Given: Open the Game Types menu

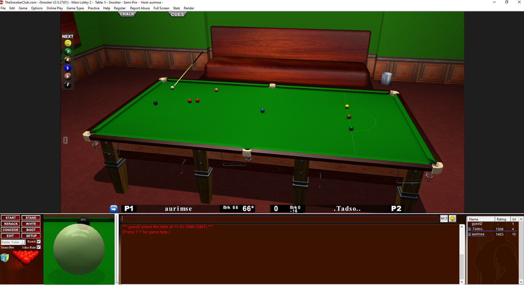Looking at the screenshot, I should (x=75, y=8).
